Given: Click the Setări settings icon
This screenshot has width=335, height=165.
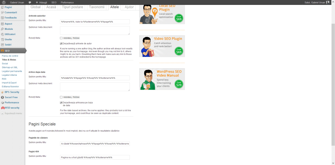Looking at the screenshot, I should coord(2,45).
